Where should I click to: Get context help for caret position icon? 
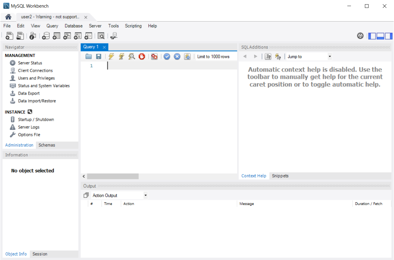(268, 56)
